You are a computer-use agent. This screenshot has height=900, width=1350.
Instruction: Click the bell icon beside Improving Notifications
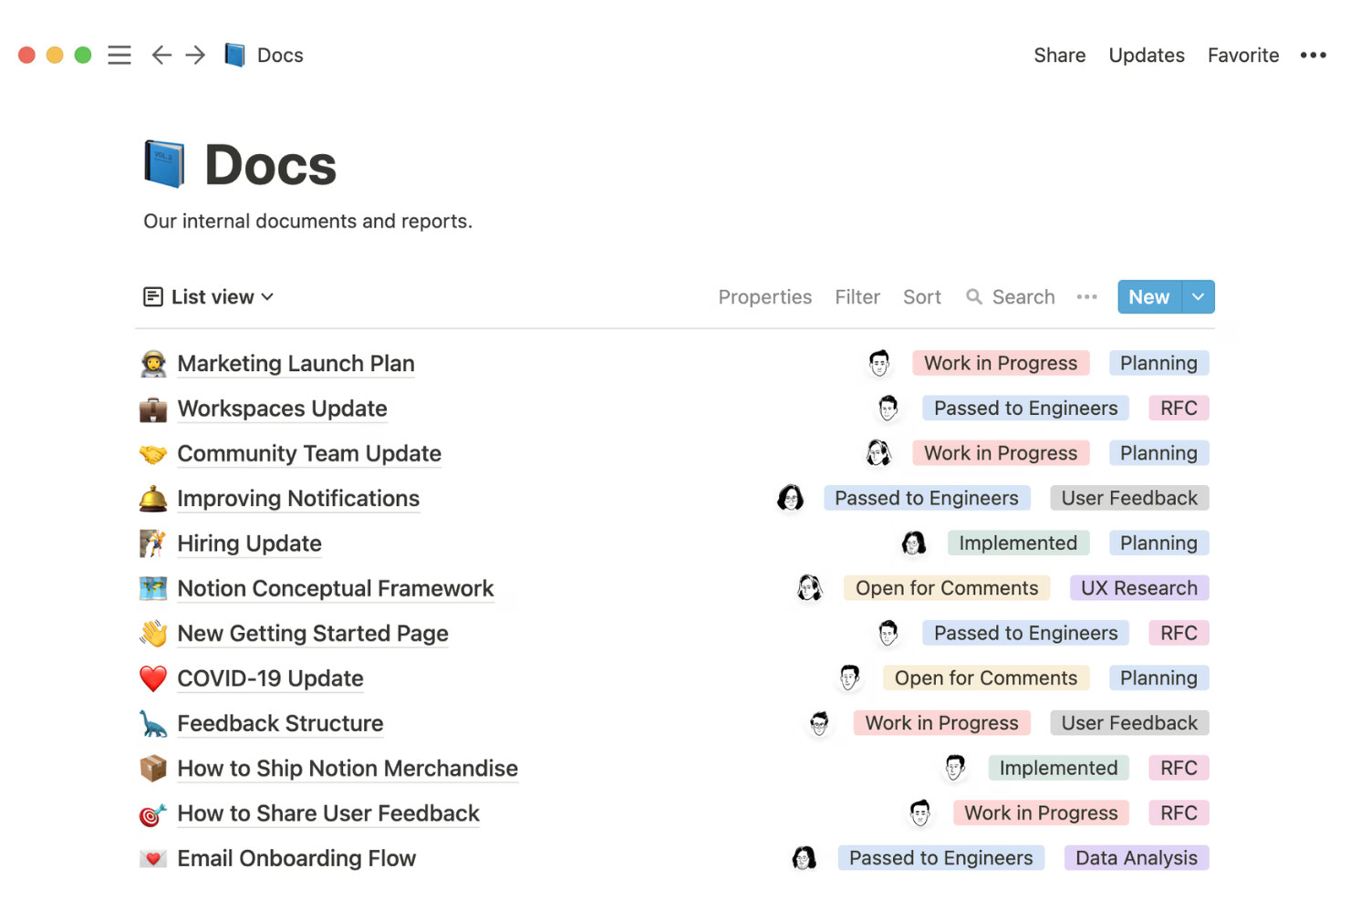[153, 498]
